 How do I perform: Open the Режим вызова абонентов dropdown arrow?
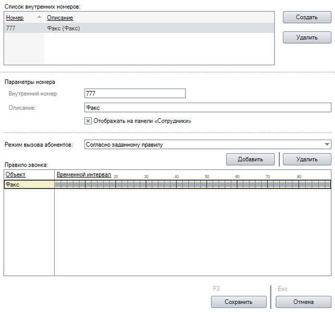click(x=327, y=145)
